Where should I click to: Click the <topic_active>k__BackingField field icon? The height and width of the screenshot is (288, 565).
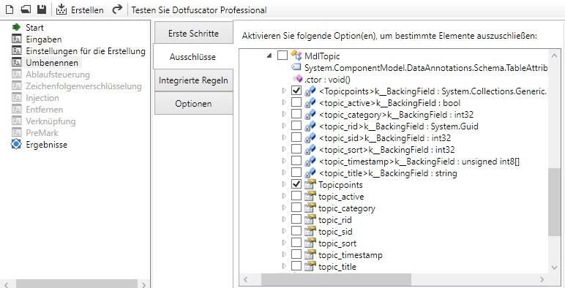310,103
